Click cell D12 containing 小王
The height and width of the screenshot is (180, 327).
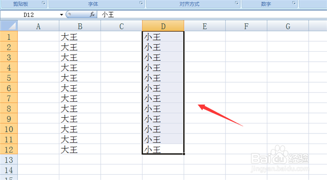click(163, 149)
